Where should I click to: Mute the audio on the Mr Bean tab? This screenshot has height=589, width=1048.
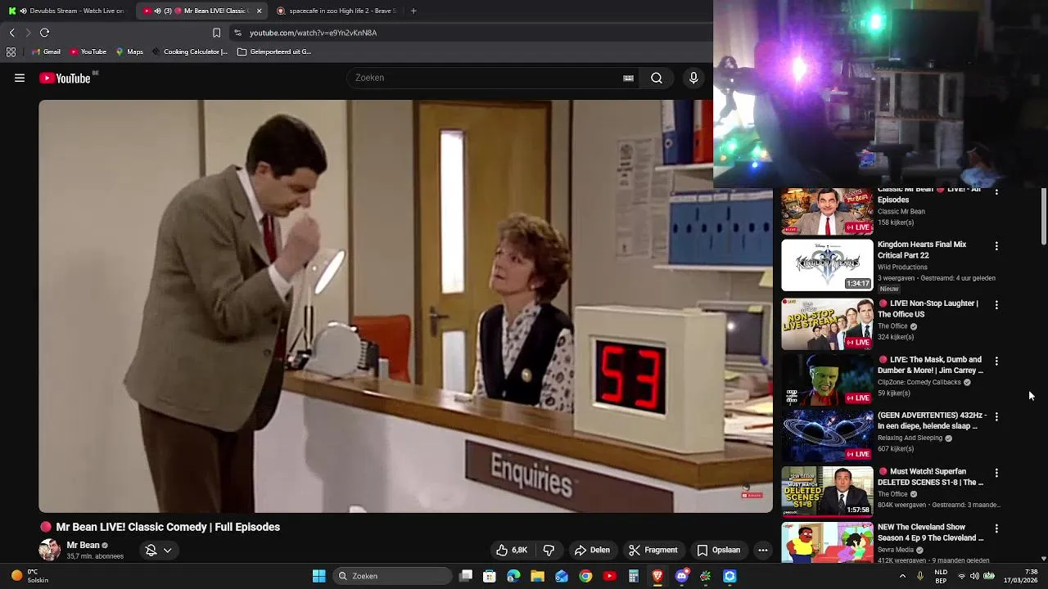point(157,11)
